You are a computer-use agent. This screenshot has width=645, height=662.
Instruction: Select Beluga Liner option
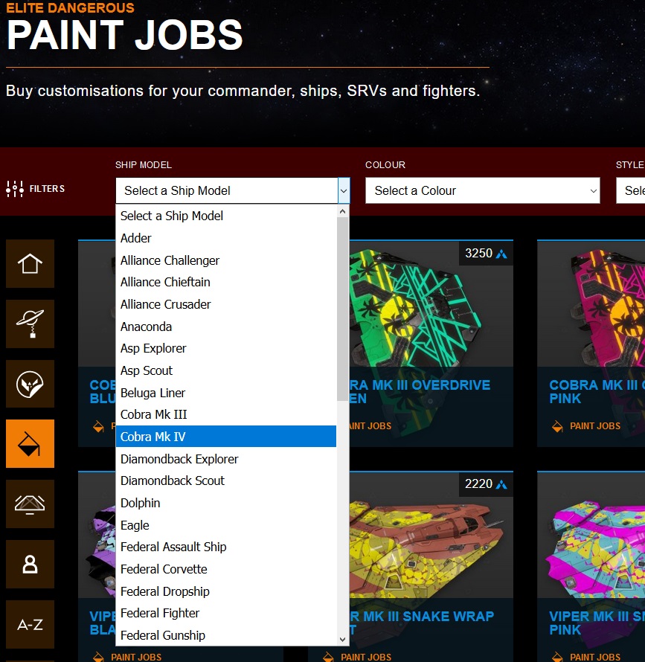tap(226, 393)
